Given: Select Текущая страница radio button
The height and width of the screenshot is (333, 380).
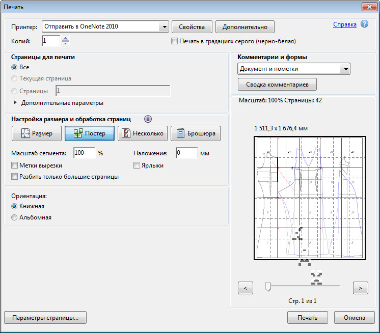Looking at the screenshot, I should pos(14,78).
